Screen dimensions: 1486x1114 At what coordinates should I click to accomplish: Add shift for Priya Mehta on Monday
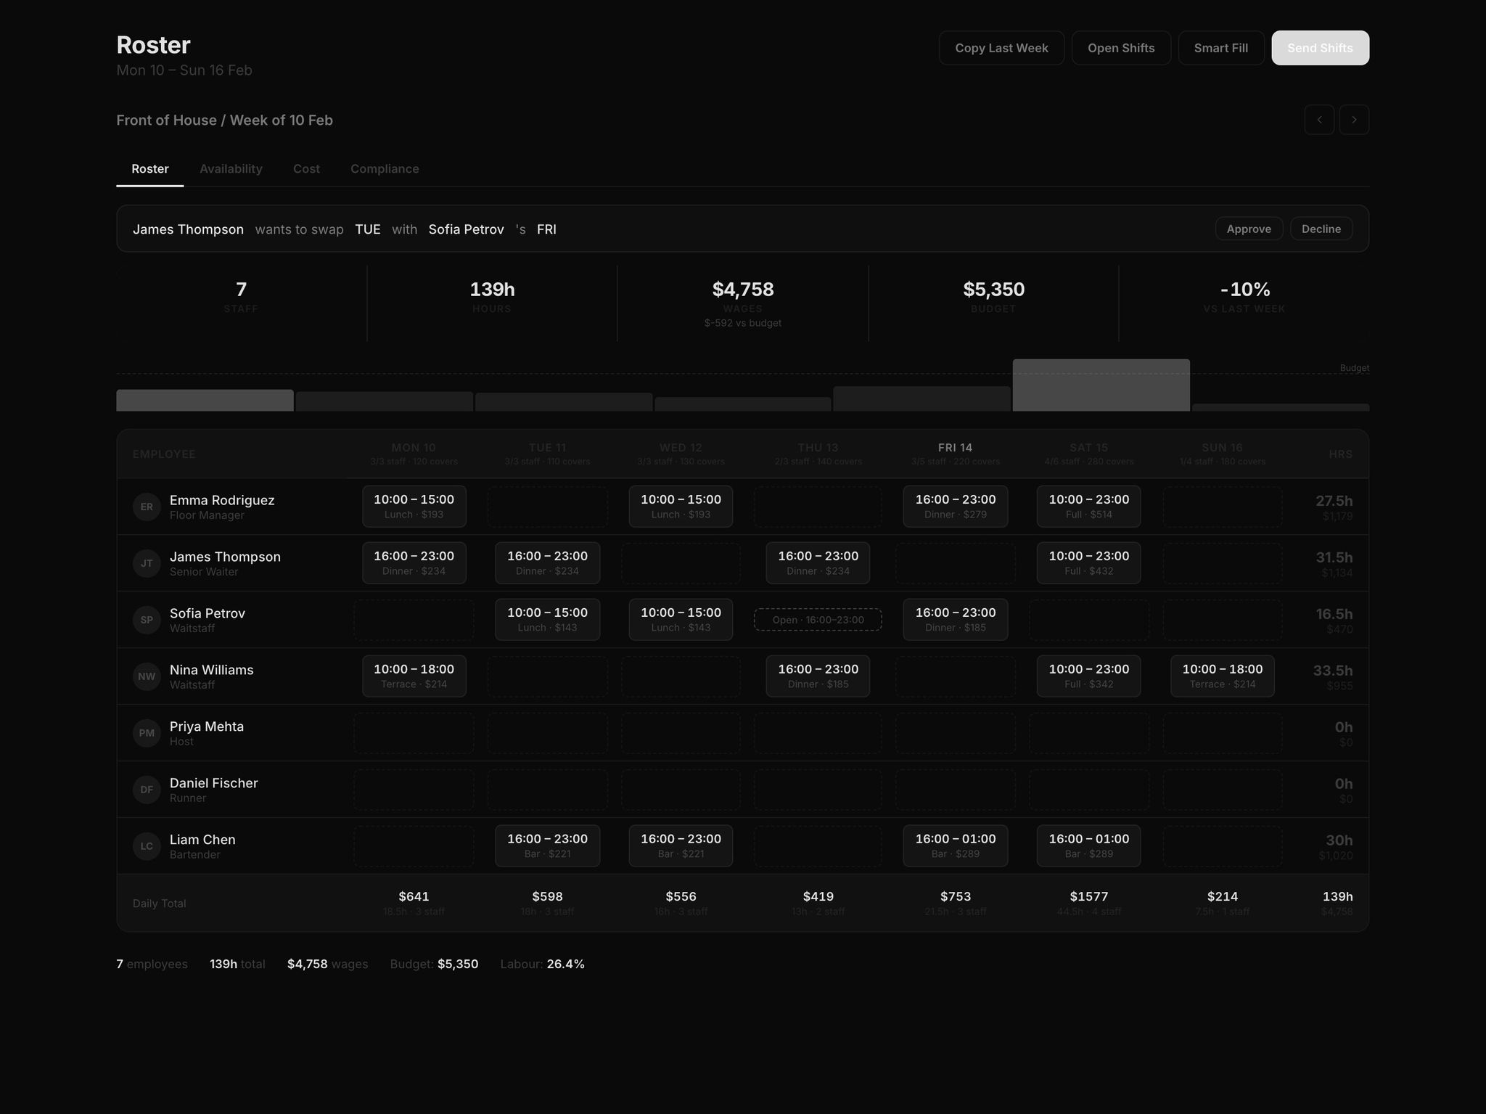(x=414, y=733)
